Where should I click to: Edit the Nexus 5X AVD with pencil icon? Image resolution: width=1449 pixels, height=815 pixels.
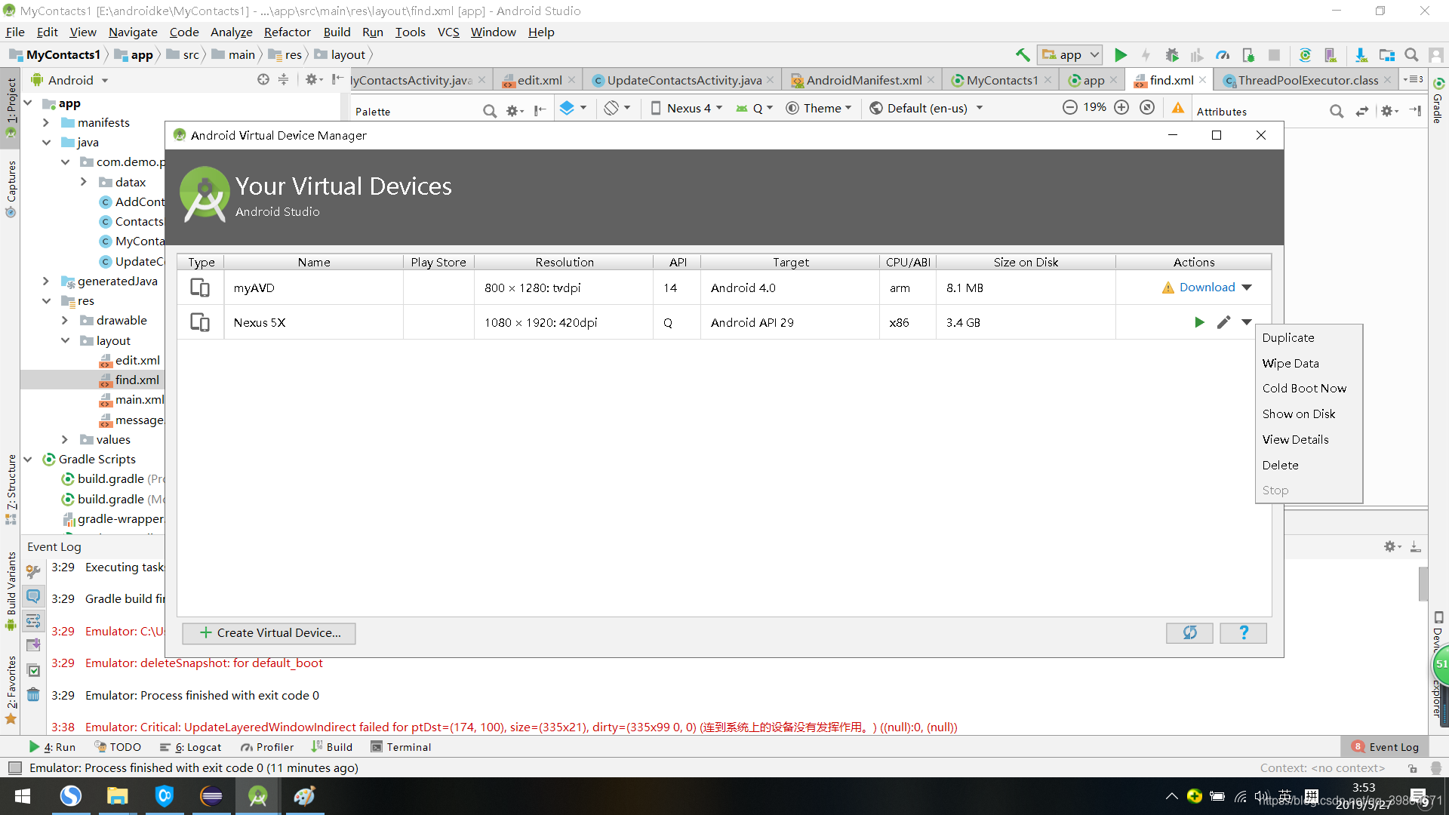coord(1223,322)
